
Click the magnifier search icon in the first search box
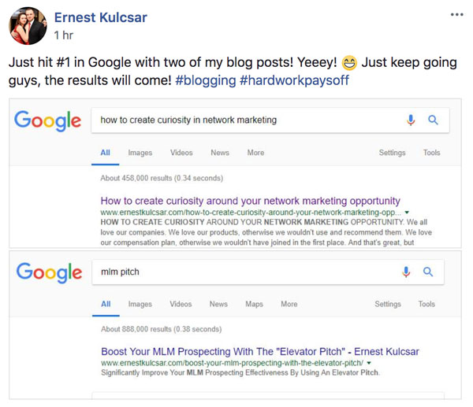point(433,120)
